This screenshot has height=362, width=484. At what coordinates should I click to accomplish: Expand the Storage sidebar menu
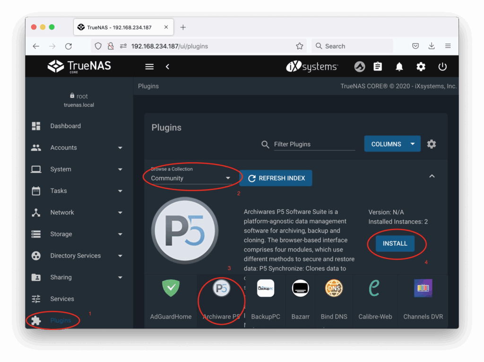coord(76,234)
